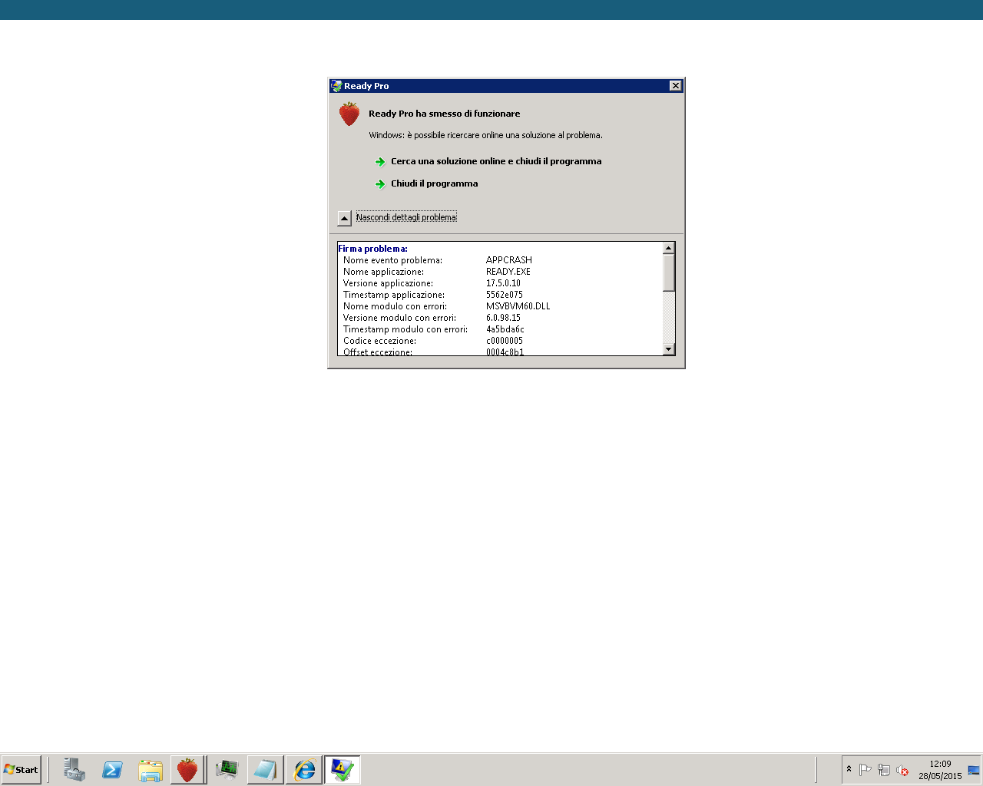Show hidden tray icons chevron

849,769
